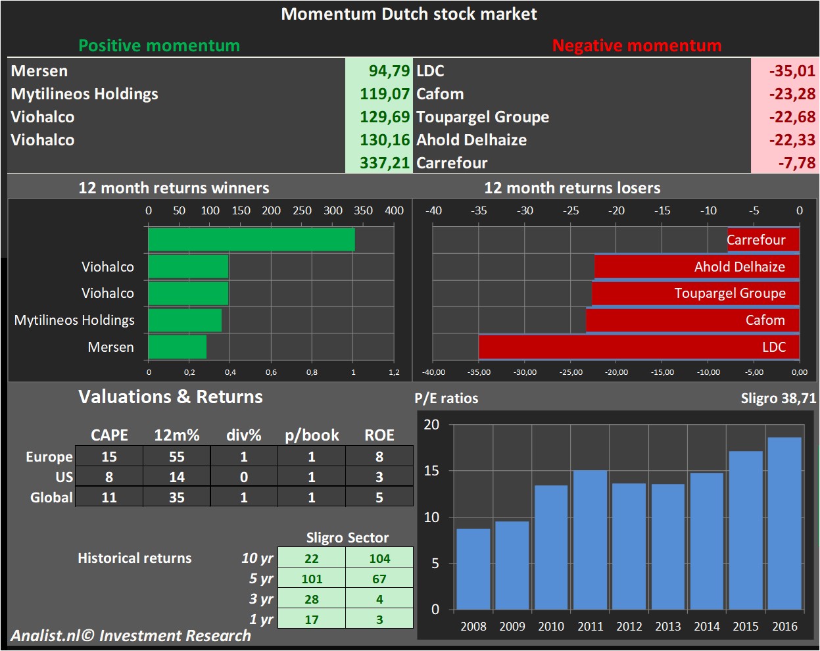Select the green value cell 337,21
The height and width of the screenshot is (651, 820).
[379, 162]
